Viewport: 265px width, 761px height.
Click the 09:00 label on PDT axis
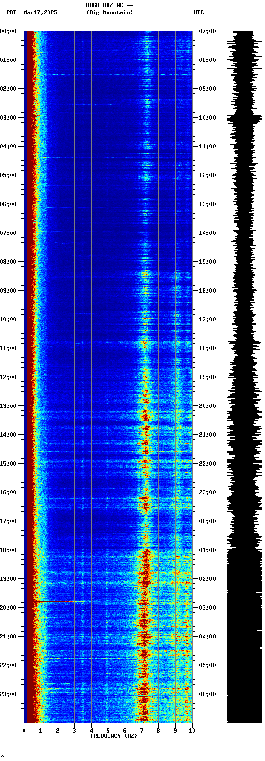(x=9, y=291)
